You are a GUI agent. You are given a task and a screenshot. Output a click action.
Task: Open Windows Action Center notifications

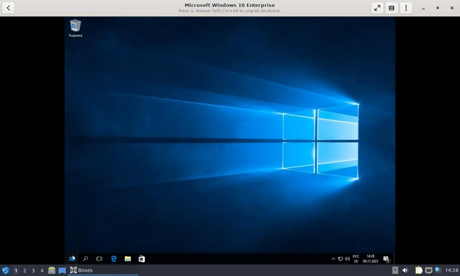point(386,259)
